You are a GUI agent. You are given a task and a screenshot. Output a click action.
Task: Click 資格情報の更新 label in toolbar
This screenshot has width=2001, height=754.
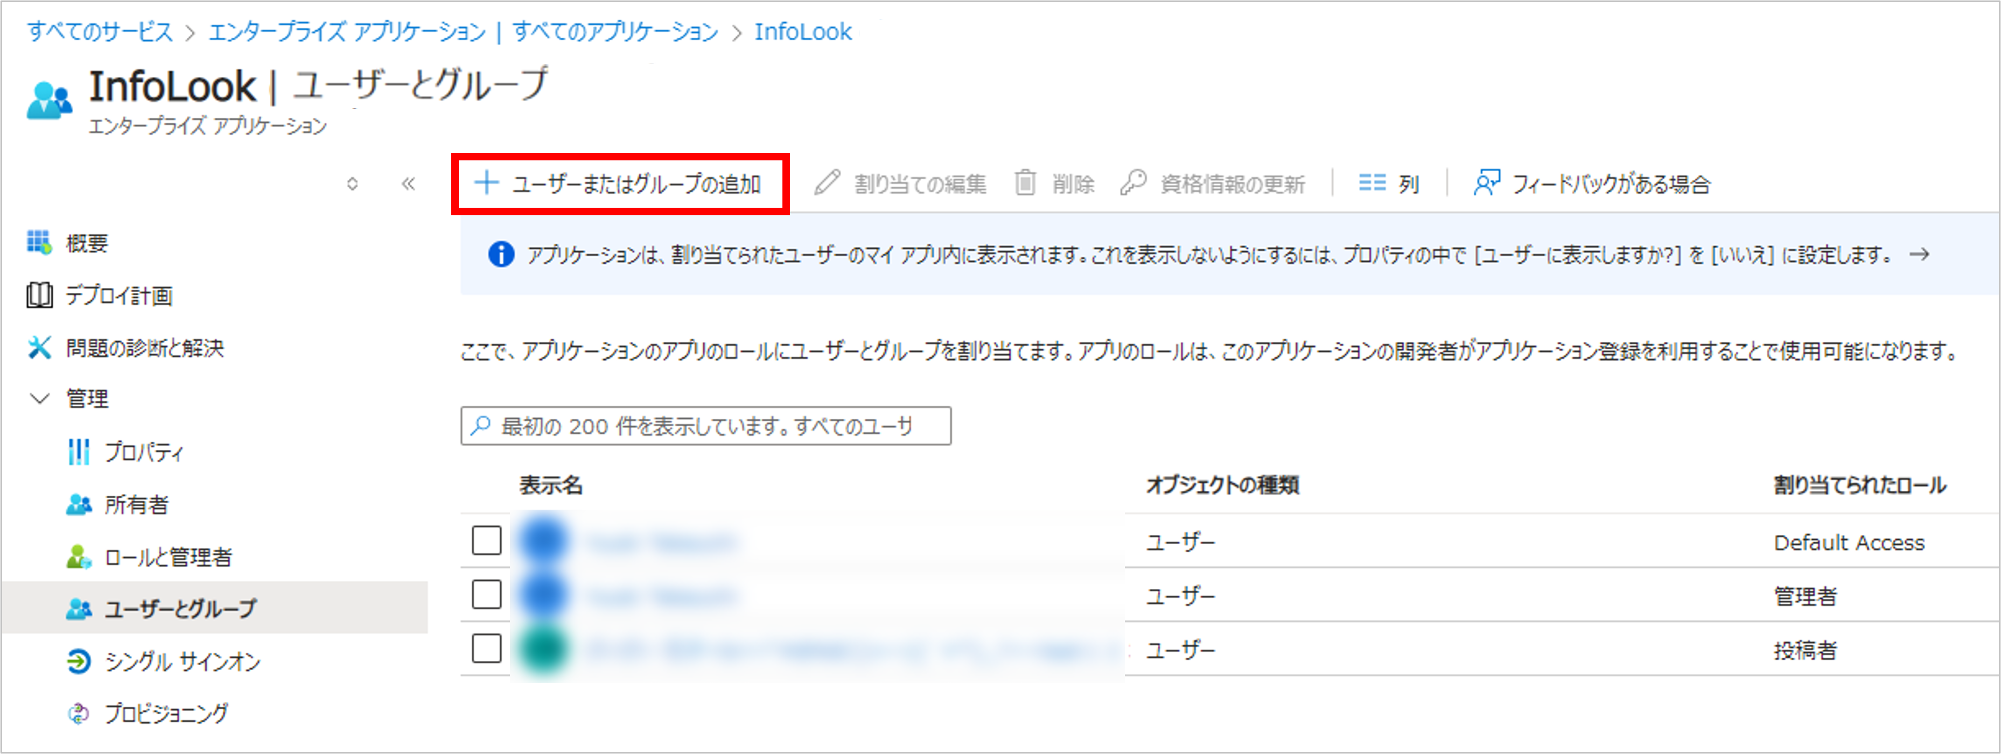(1233, 184)
